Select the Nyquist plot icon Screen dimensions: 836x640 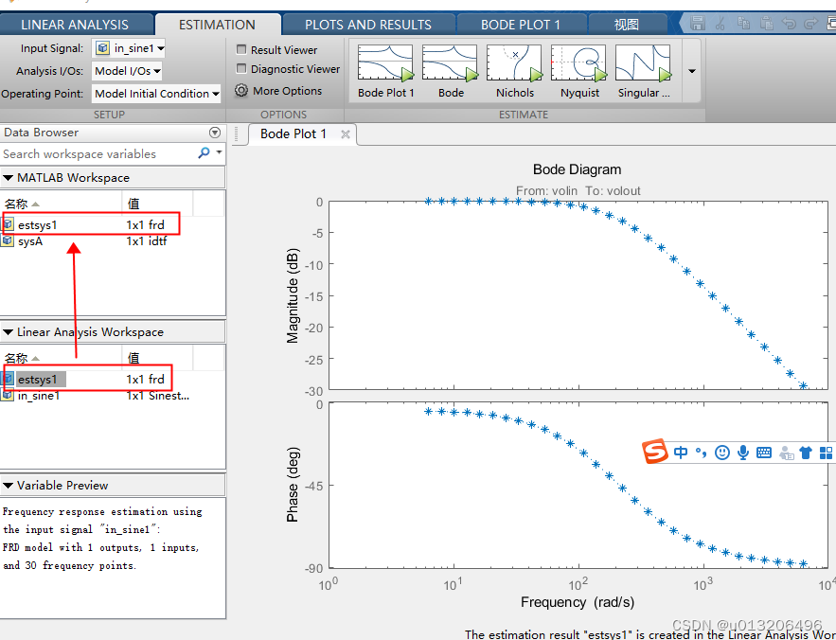(x=578, y=64)
